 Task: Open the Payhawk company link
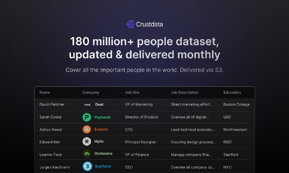tap(102, 117)
